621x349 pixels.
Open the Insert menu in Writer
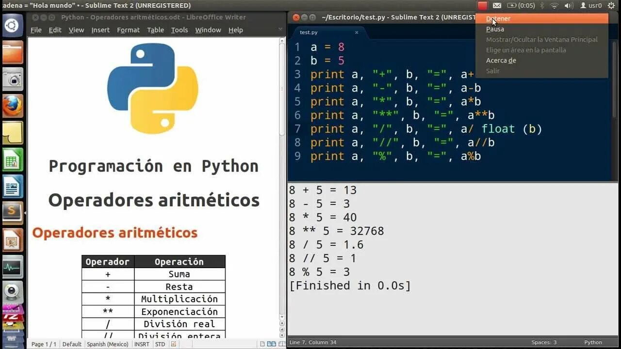click(100, 30)
